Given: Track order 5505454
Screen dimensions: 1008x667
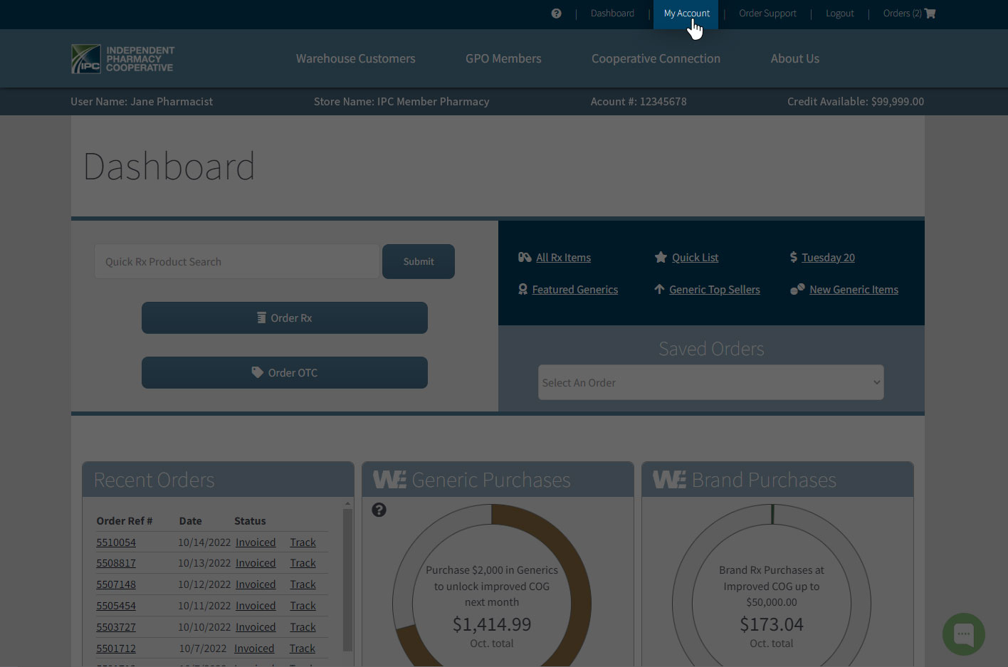Looking at the screenshot, I should 303,606.
